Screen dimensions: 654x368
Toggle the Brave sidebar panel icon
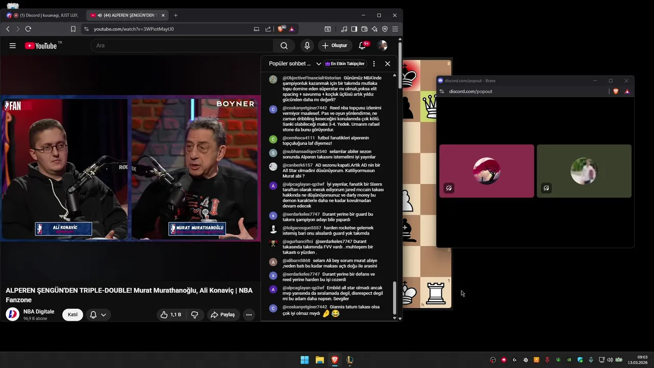pyautogui.click(x=354, y=29)
